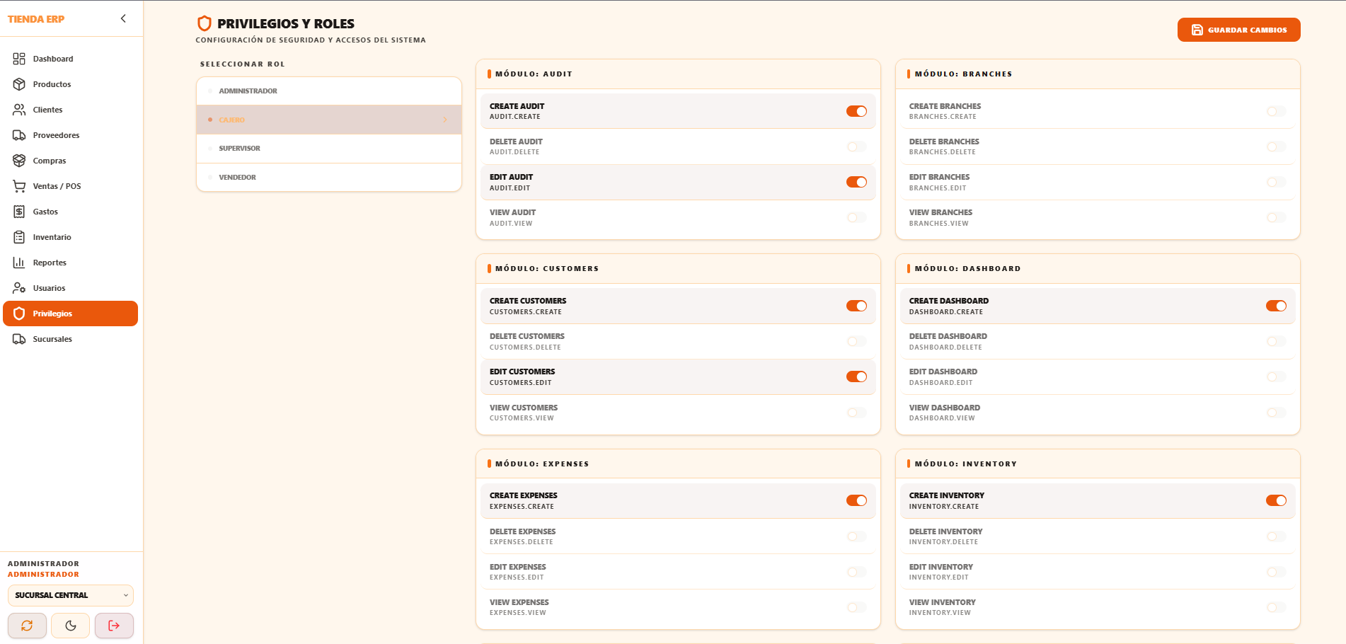Click the Dashboard grid icon in sidebar

pyautogui.click(x=19, y=59)
